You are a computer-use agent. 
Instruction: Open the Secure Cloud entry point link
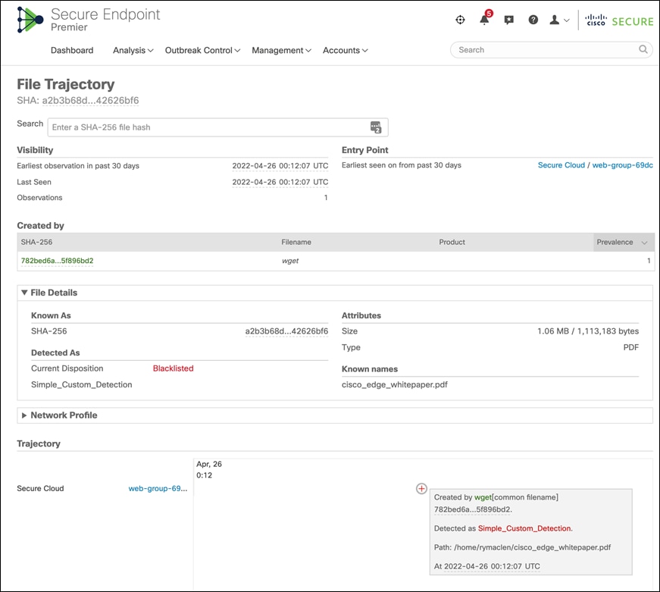561,165
